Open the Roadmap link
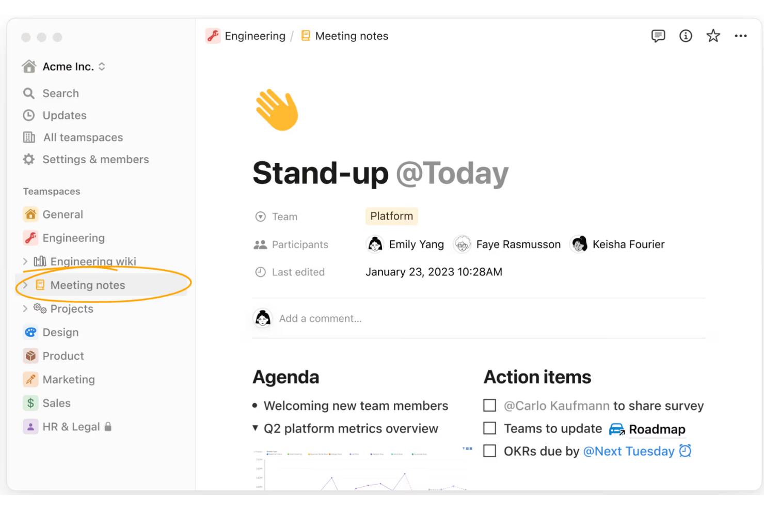Image resolution: width=764 pixels, height=510 pixels. [657, 429]
